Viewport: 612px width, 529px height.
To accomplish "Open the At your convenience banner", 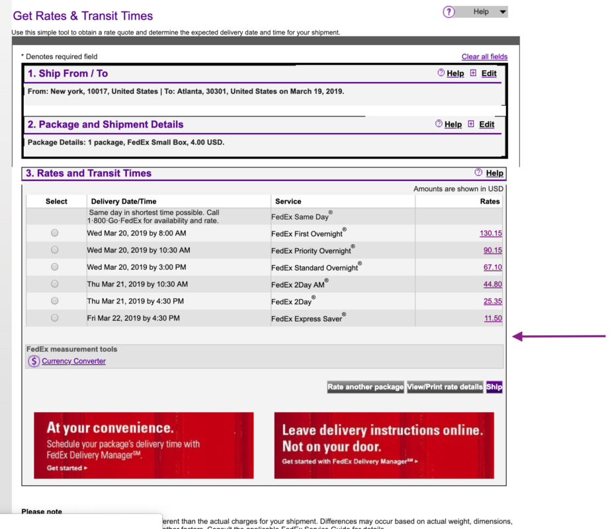I will click(144, 446).
